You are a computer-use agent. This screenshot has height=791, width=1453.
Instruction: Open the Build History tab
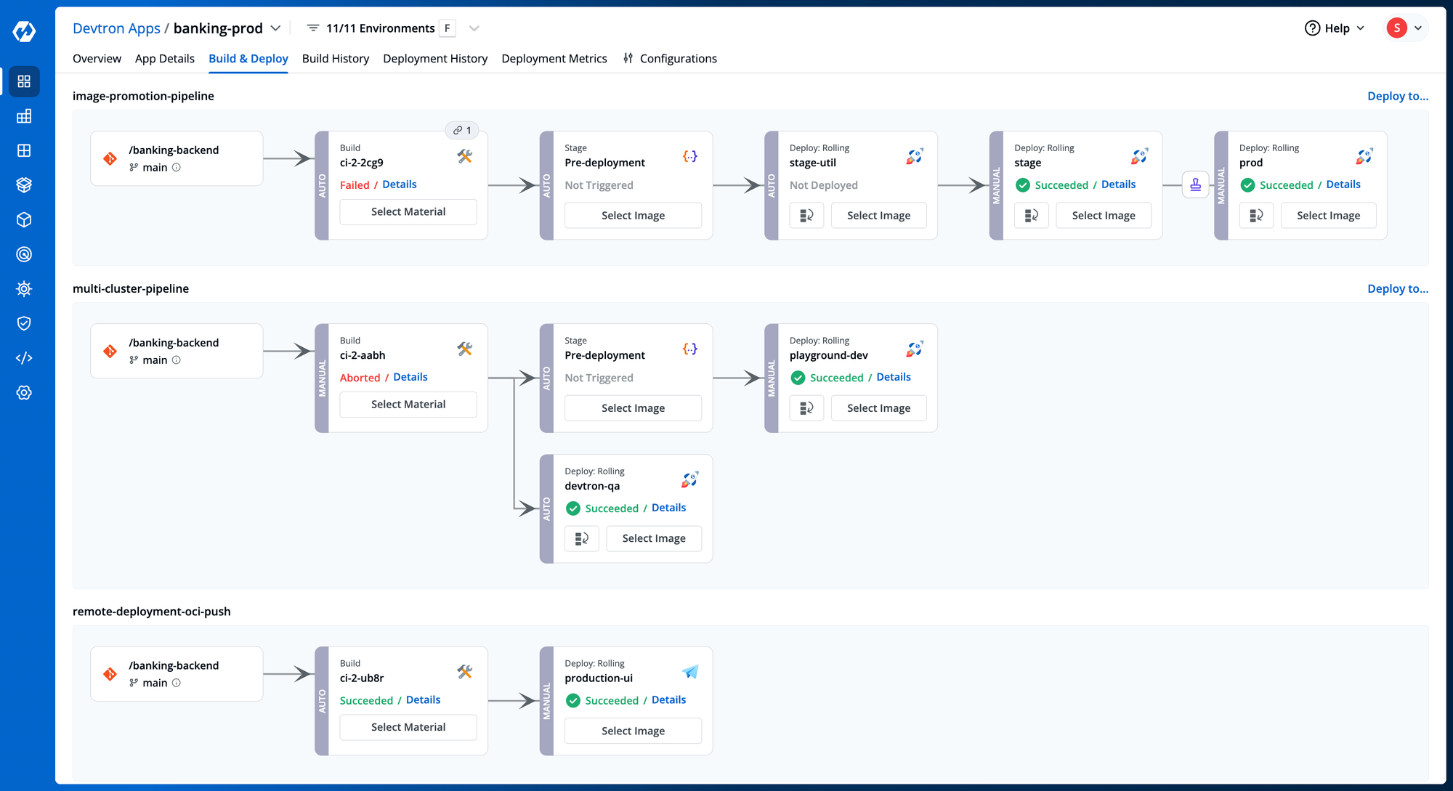pyautogui.click(x=336, y=59)
